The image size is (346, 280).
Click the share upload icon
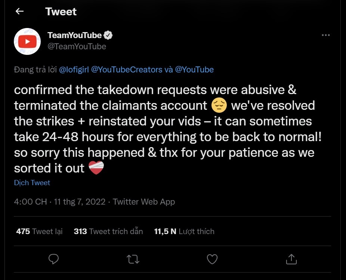coord(291,259)
